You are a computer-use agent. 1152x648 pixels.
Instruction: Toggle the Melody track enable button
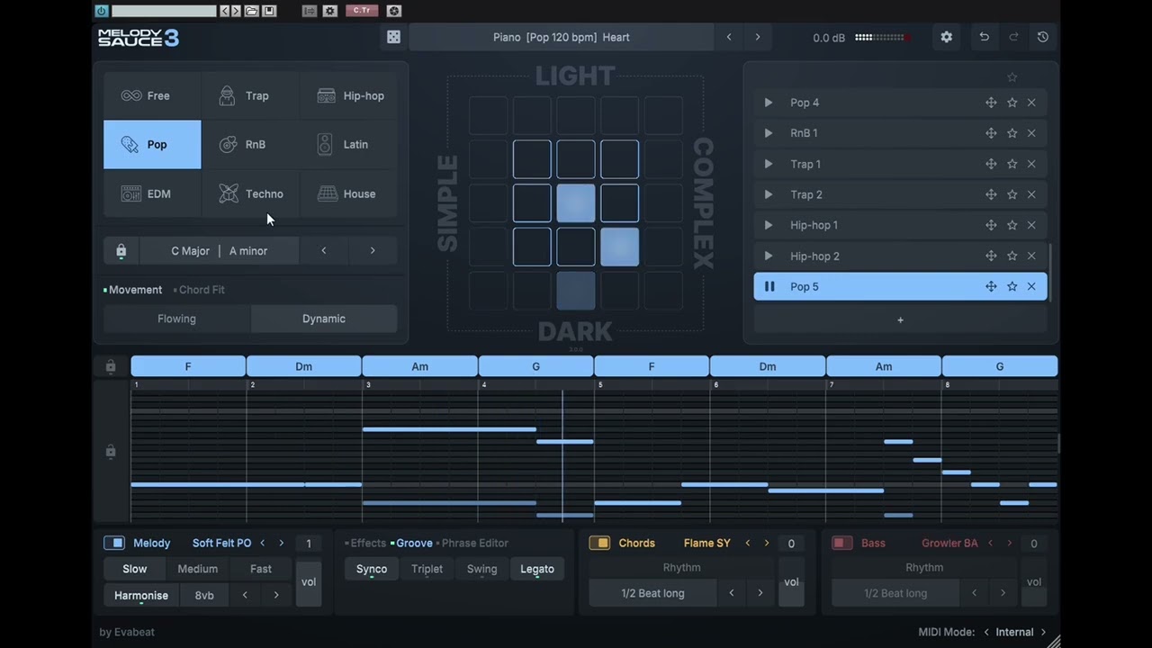pyautogui.click(x=114, y=543)
